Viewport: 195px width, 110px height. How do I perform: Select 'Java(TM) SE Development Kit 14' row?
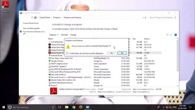click(x=105, y=69)
